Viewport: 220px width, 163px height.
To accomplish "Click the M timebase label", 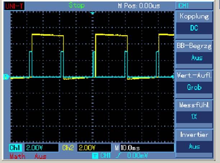I will tap(117, 148).
